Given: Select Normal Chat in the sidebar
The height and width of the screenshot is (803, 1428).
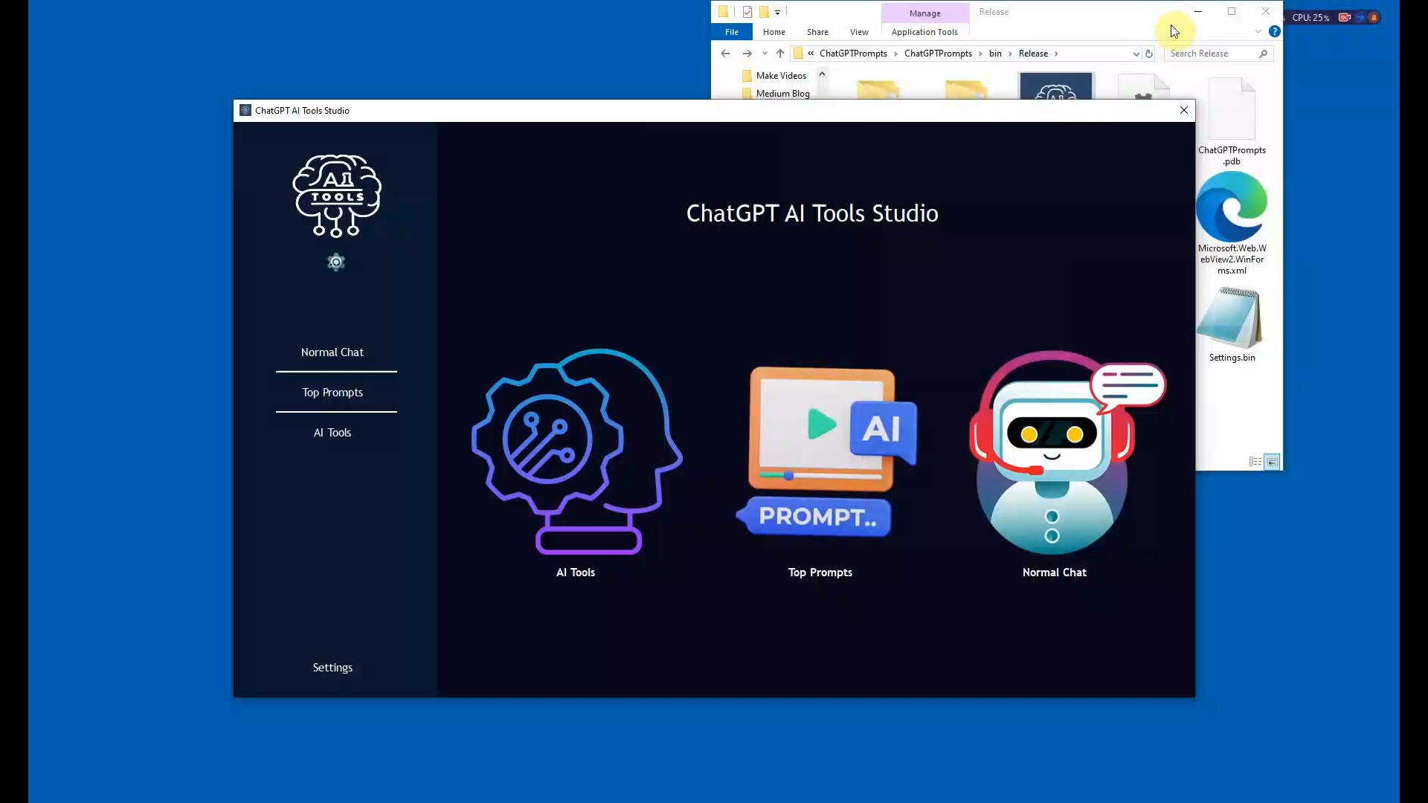Looking at the screenshot, I should tap(332, 352).
